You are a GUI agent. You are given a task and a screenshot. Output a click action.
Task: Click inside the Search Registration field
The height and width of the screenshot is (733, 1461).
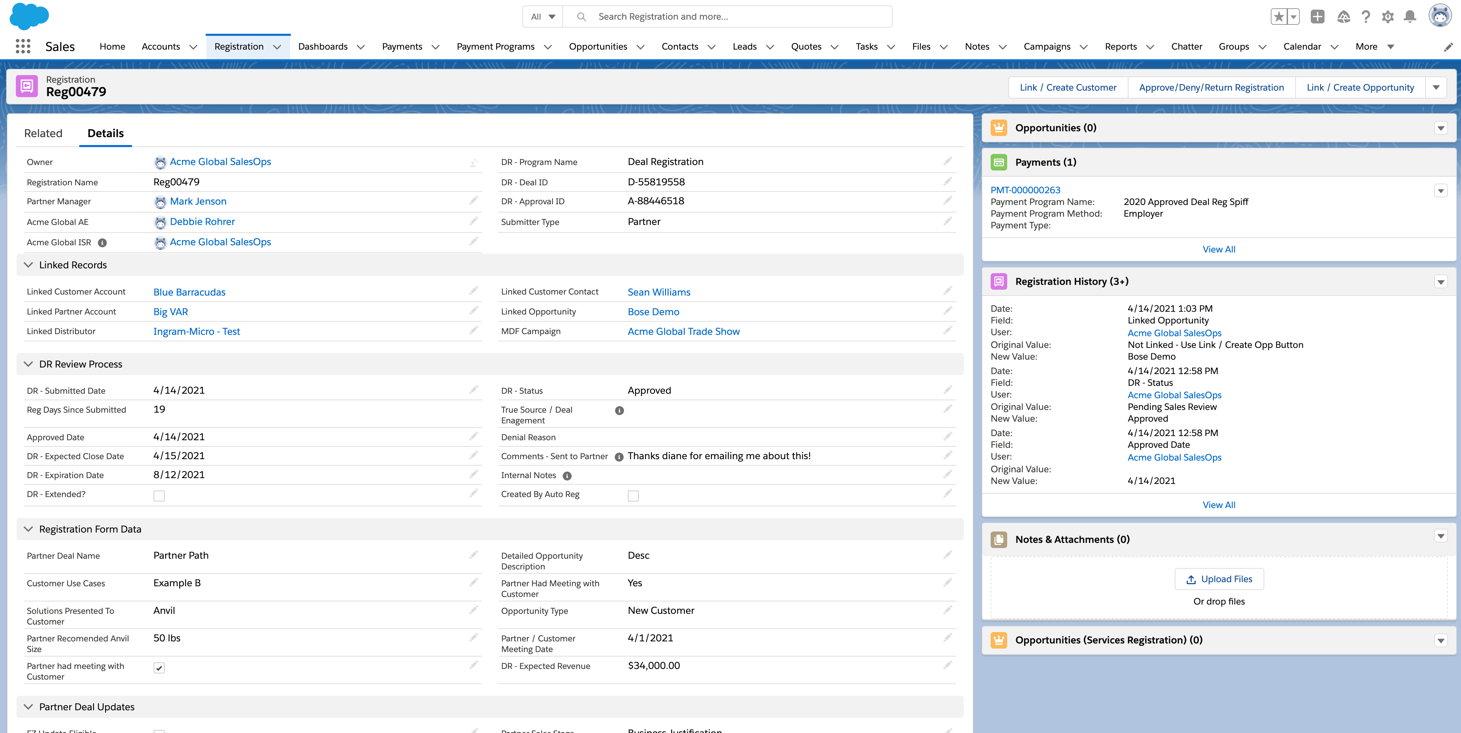click(681, 17)
